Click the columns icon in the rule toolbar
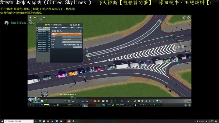This screenshot has height=123, width=219. pos(55,31)
